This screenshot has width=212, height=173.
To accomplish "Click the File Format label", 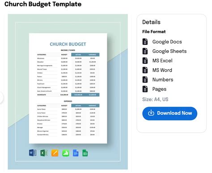I will (x=154, y=32).
